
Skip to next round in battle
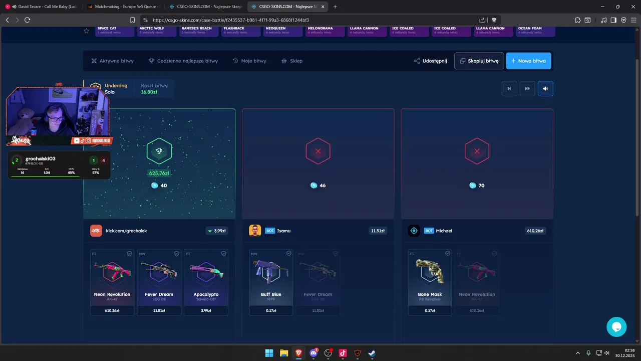[x=509, y=89]
